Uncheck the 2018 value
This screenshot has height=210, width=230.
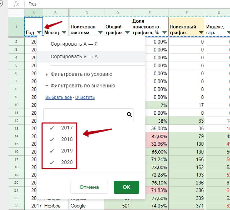click(x=52, y=140)
